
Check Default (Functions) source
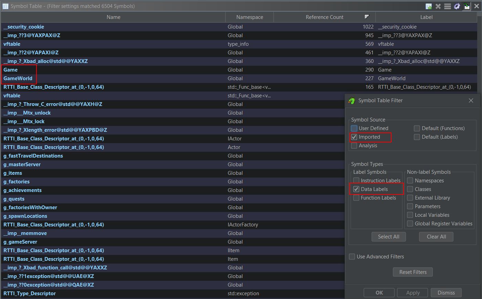click(x=417, y=128)
